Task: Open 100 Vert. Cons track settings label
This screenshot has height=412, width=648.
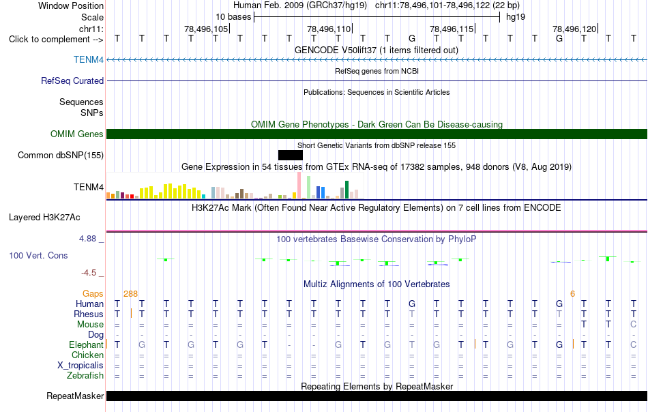Action: coord(38,255)
